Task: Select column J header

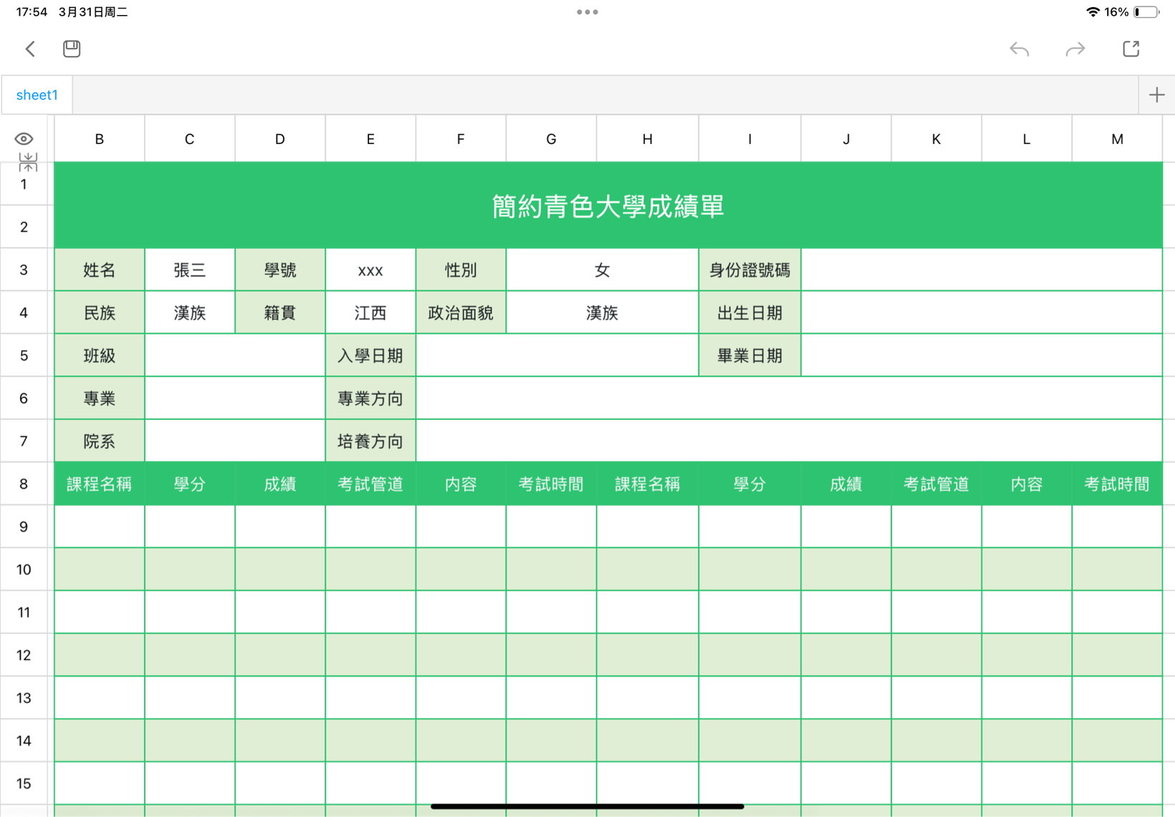Action: [846, 139]
